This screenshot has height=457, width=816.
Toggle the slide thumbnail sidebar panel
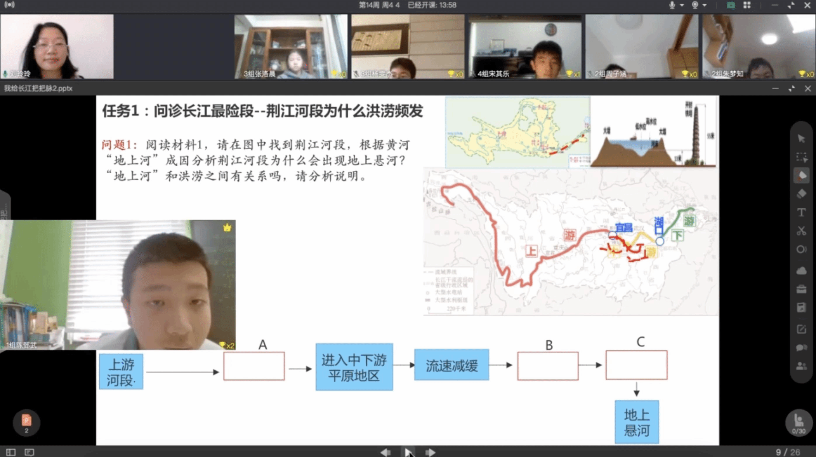pyautogui.click(x=11, y=452)
